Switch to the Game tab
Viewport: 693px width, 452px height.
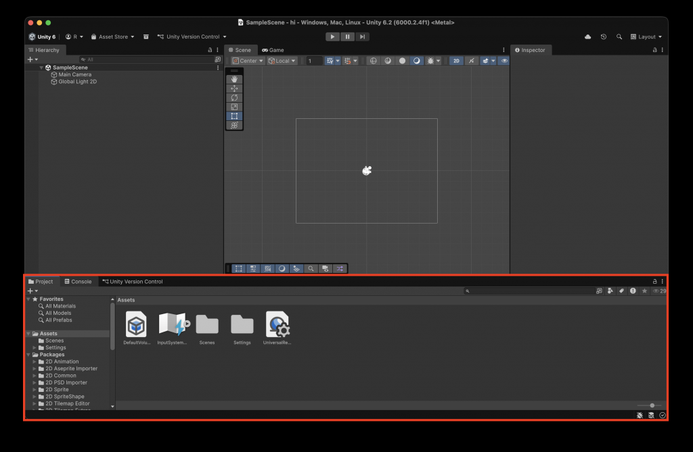(273, 50)
